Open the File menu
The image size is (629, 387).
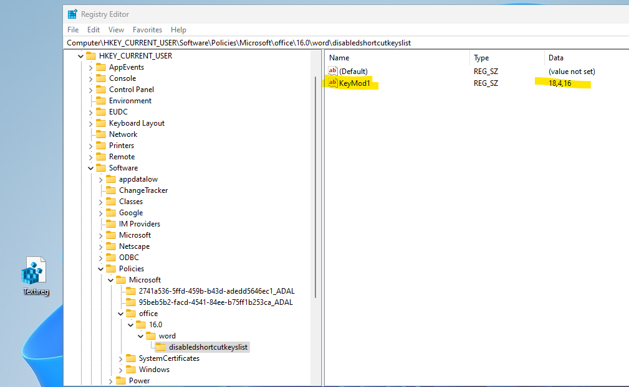(x=72, y=30)
